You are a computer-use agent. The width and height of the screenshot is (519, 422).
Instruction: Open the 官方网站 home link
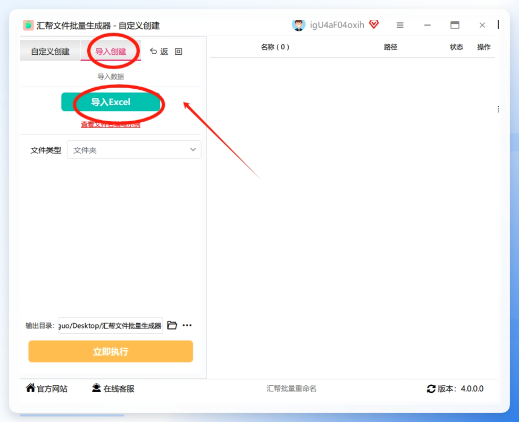click(47, 389)
